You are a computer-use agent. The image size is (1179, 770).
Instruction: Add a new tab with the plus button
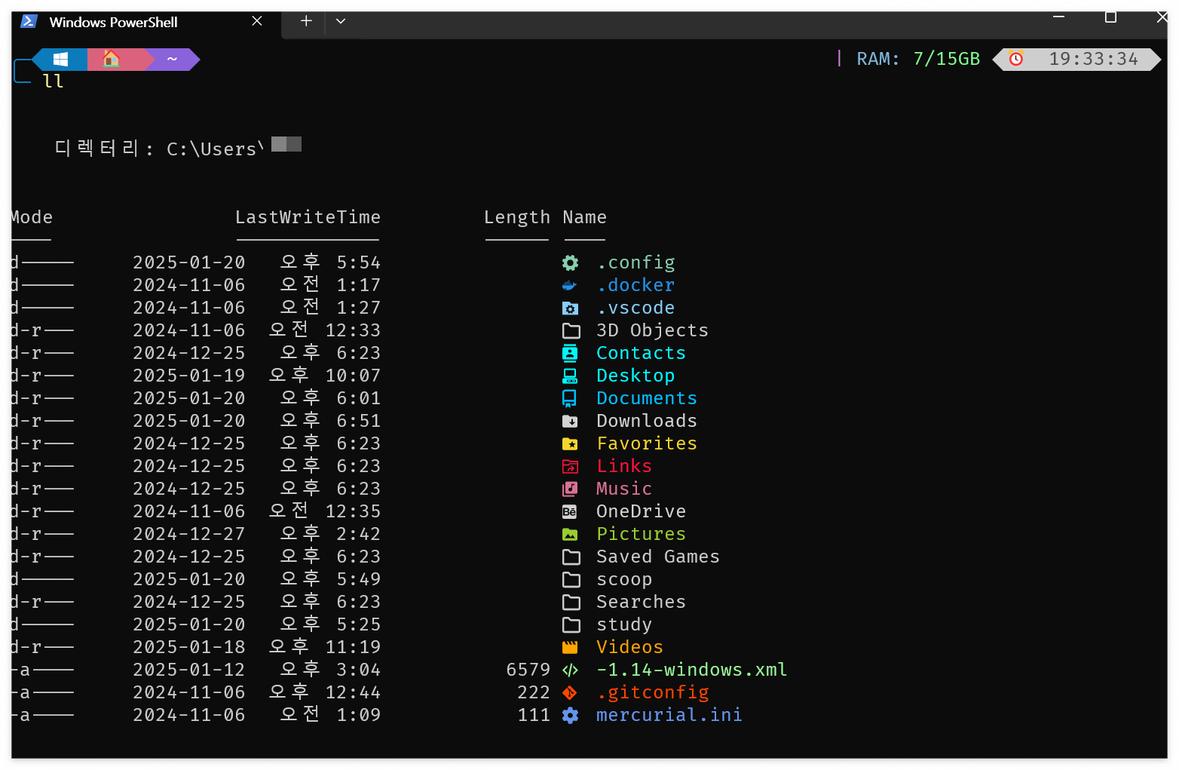pos(306,21)
